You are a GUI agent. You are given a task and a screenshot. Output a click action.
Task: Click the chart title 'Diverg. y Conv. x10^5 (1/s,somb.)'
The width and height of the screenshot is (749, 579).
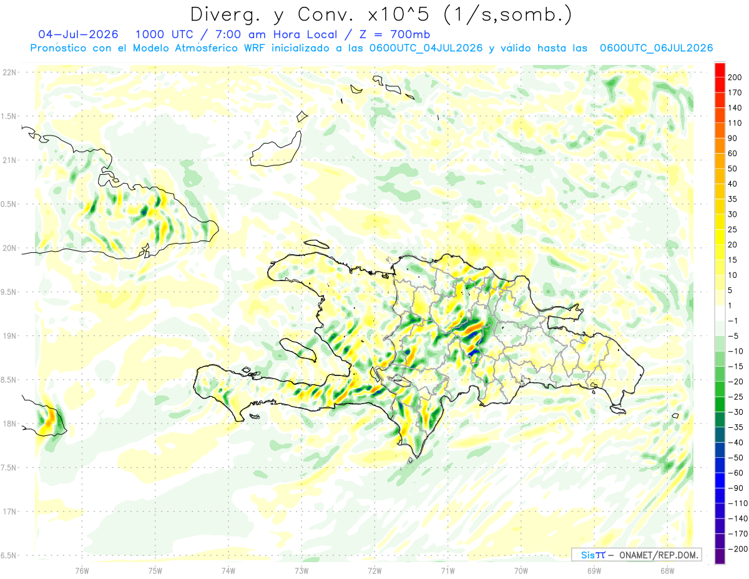381,14
